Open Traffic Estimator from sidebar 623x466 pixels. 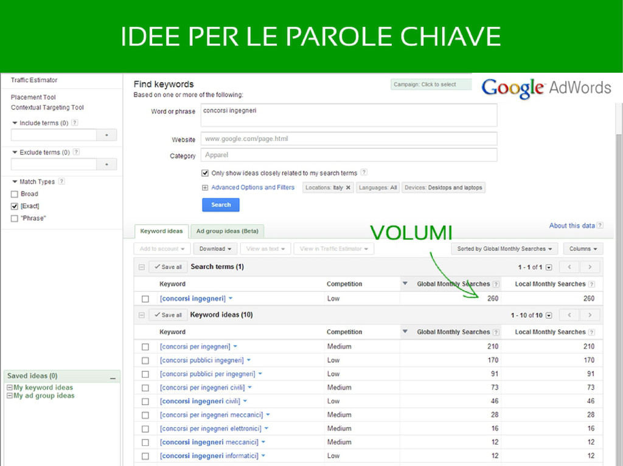pos(34,80)
